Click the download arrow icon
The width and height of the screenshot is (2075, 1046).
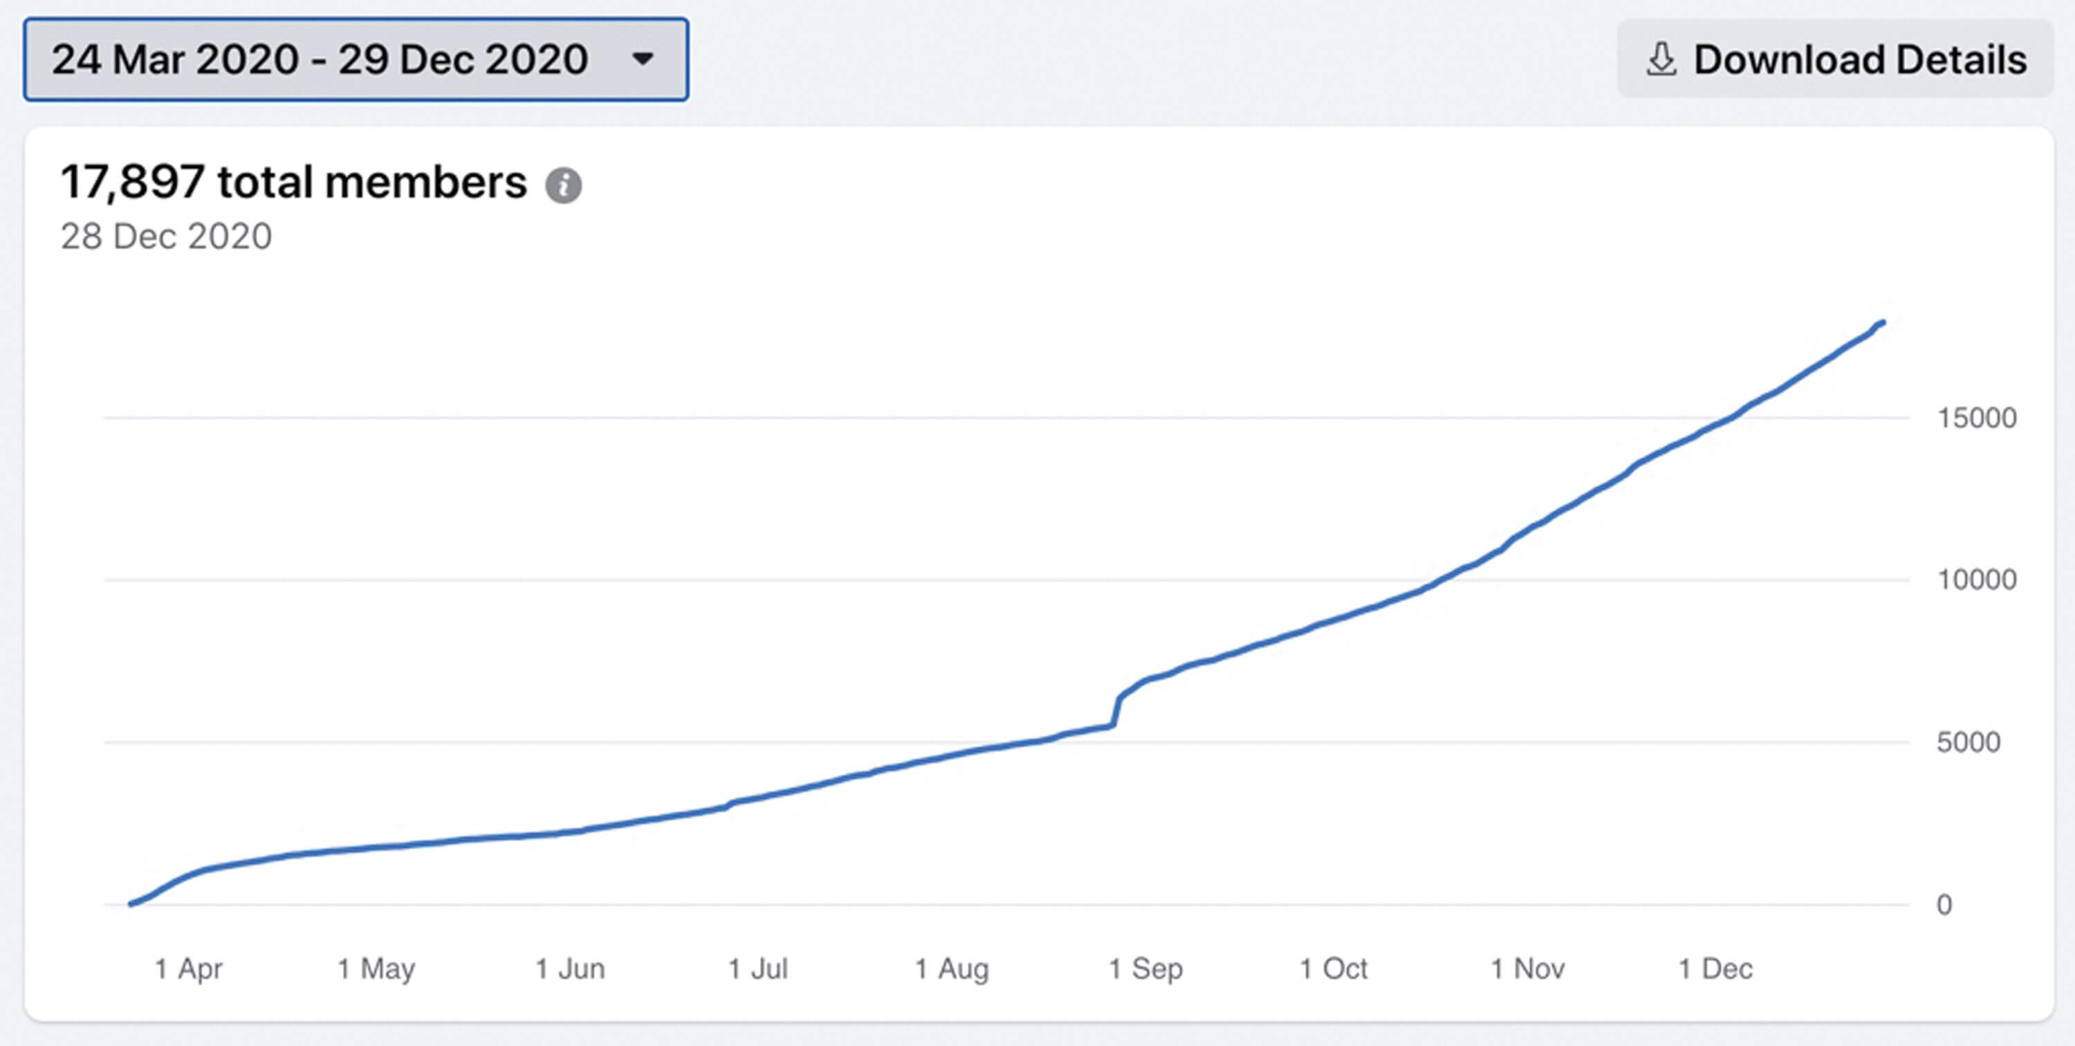pos(1661,59)
